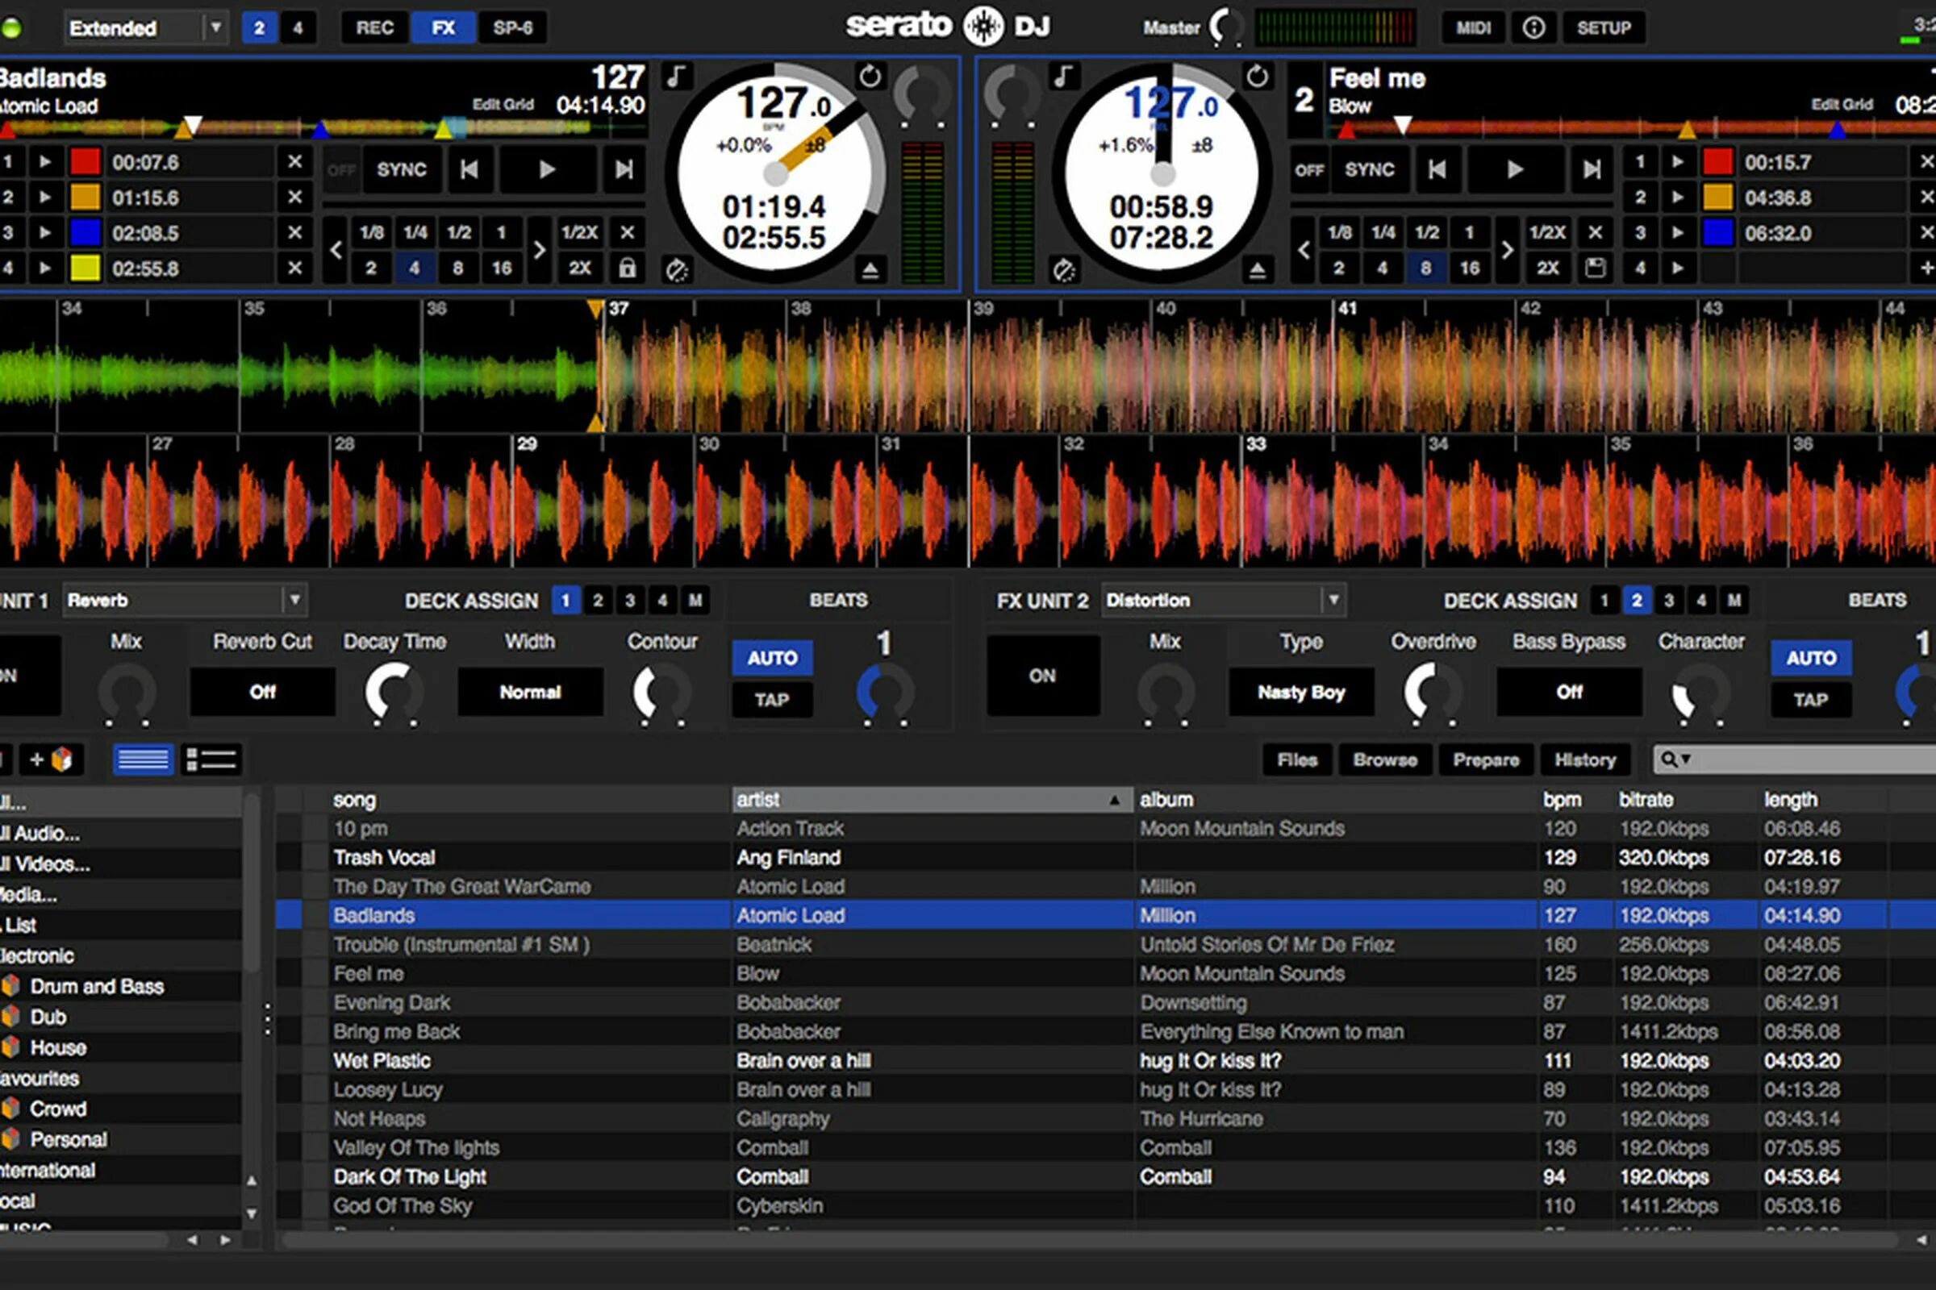This screenshot has width=1936, height=1290.
Task: Toggle Bass Bypass Off button
Action: coord(1569,692)
